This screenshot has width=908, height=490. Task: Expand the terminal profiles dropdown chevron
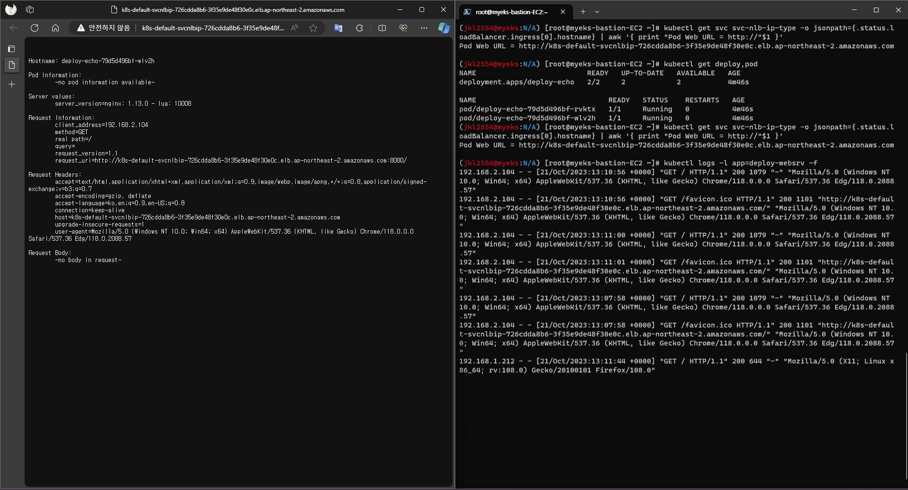click(597, 12)
